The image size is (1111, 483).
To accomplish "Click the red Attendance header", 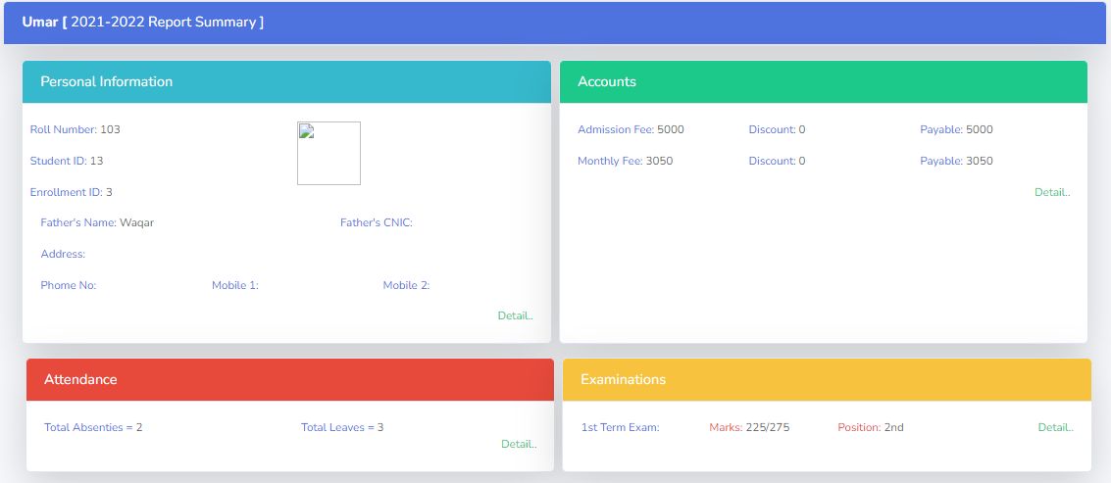I will click(x=290, y=379).
